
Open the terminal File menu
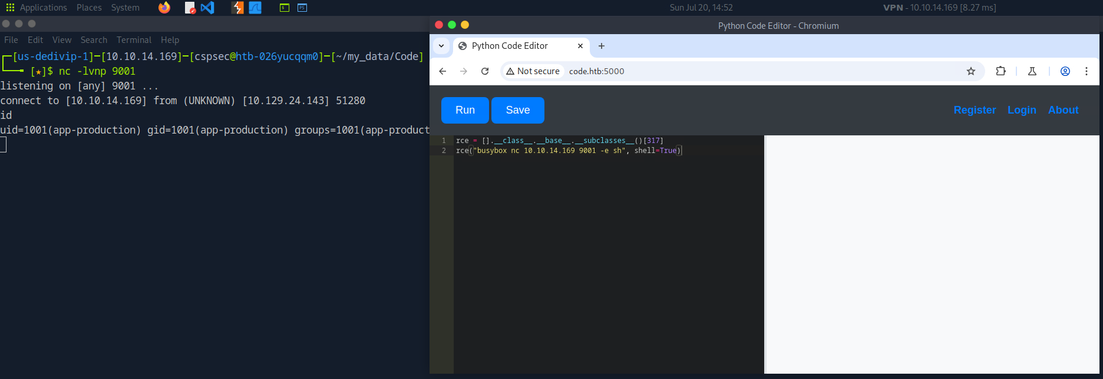coord(11,40)
